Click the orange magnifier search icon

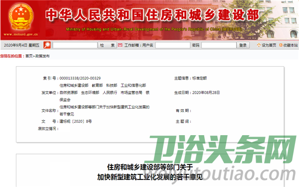[x=47, y=45]
